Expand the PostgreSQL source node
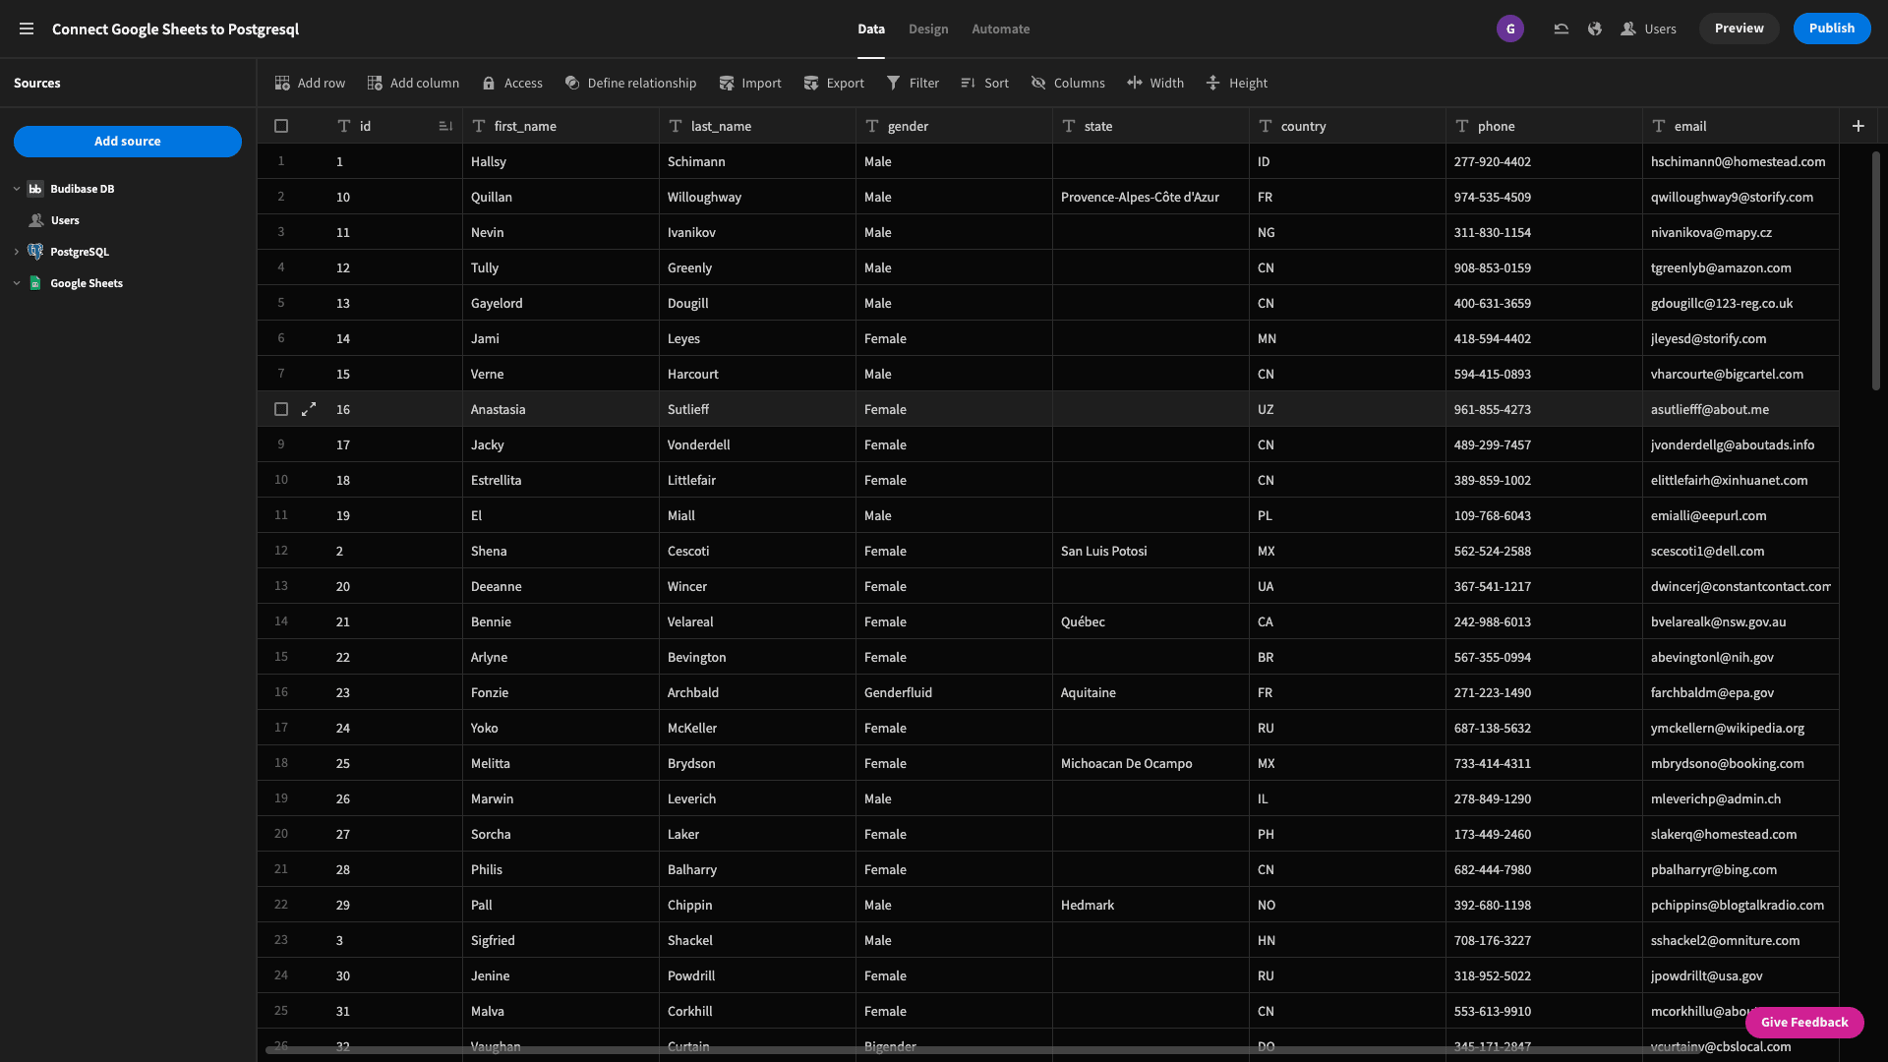 (x=17, y=252)
